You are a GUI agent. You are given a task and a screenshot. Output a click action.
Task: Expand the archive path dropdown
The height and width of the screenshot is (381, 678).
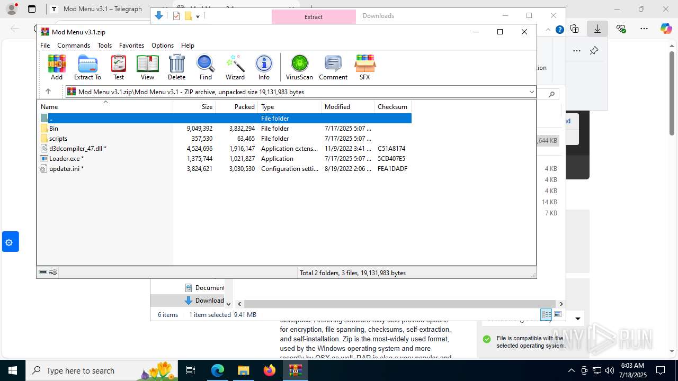[531, 92]
